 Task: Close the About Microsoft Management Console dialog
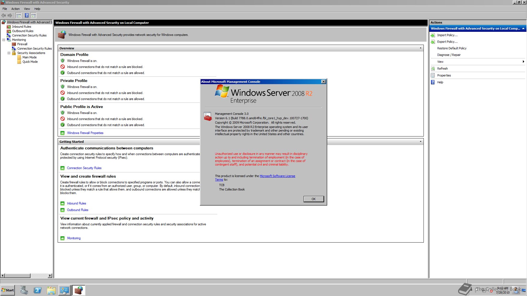pos(323,82)
